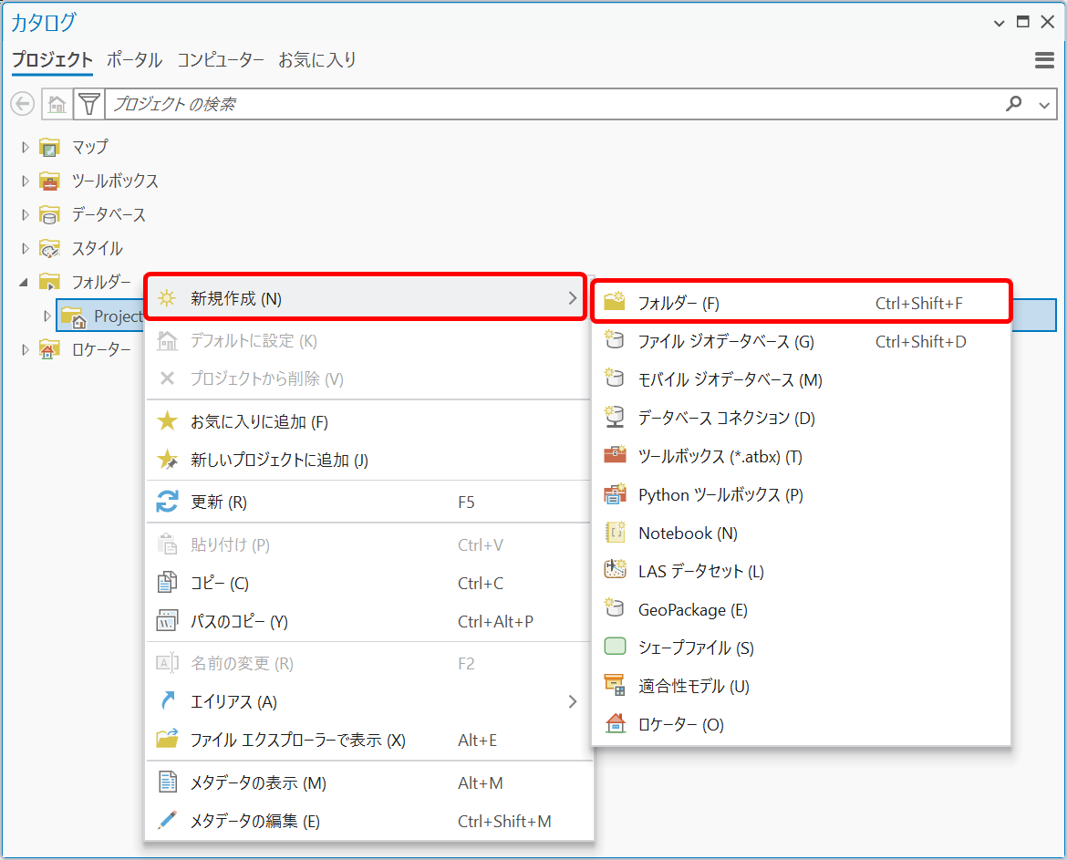1067x860 pixels.
Task: Click the スタイル tree icon
Action: click(x=49, y=249)
